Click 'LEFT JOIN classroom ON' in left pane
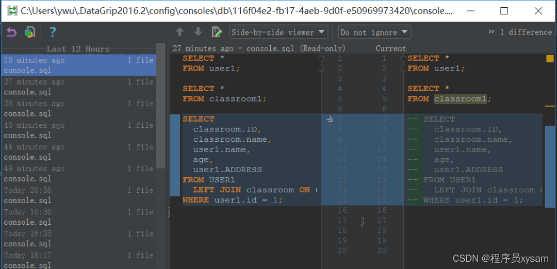The height and width of the screenshot is (269, 557). (x=252, y=190)
